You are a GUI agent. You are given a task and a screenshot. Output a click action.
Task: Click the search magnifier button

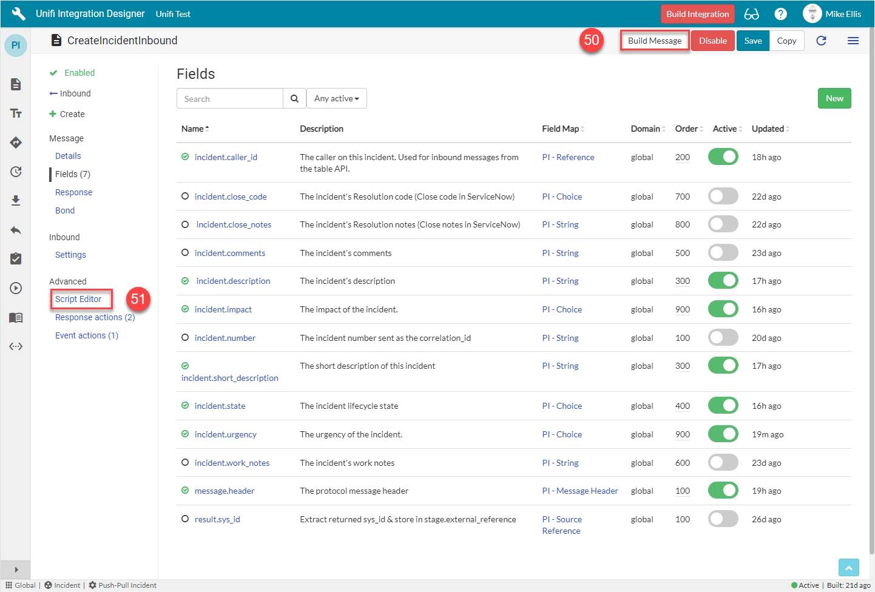click(294, 99)
